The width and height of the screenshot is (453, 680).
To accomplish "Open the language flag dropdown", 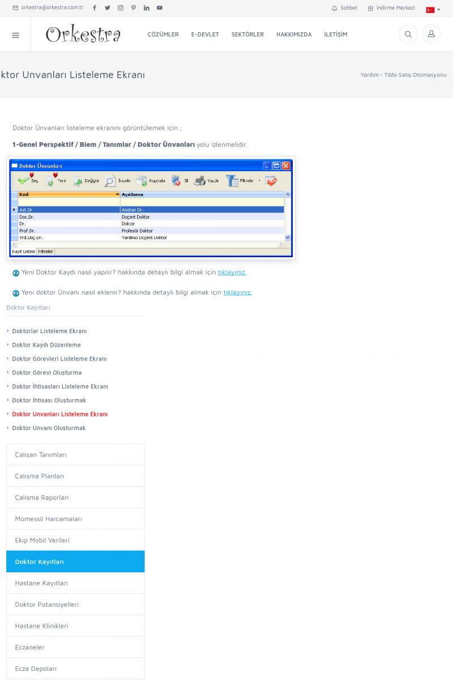I will pyautogui.click(x=433, y=10).
